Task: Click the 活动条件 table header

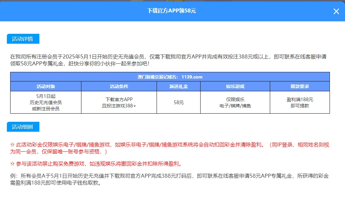Action: [x=119, y=86]
